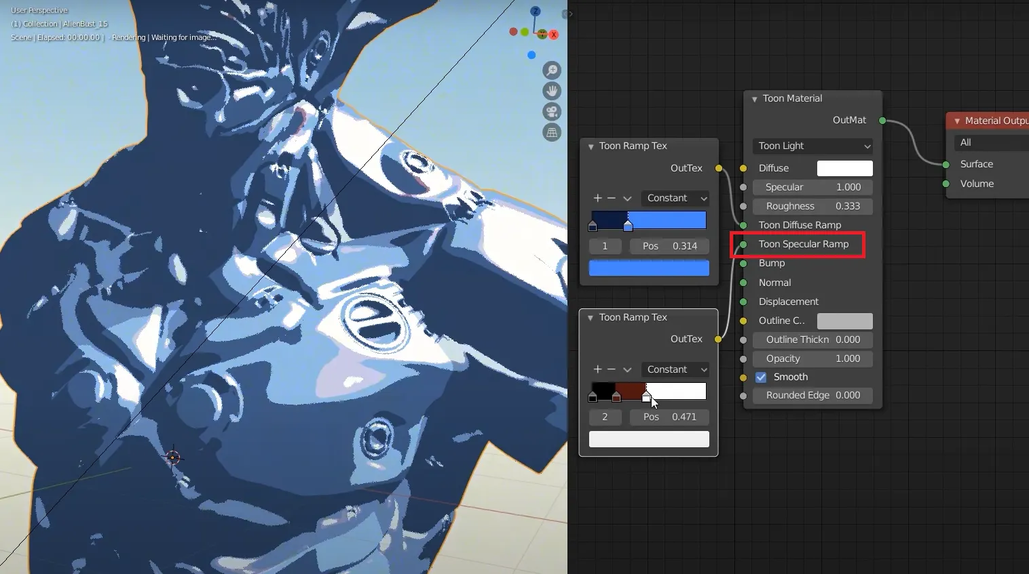Click the gray Outline Color swatch
Viewport: 1029px width, 574px height.
click(x=844, y=321)
